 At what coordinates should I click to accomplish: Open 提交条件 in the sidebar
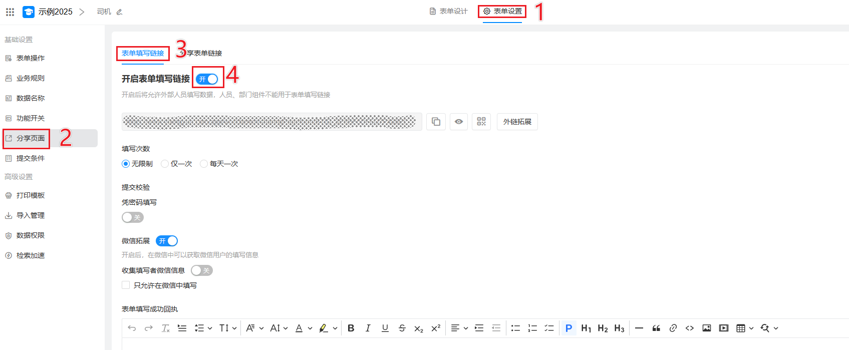point(31,158)
